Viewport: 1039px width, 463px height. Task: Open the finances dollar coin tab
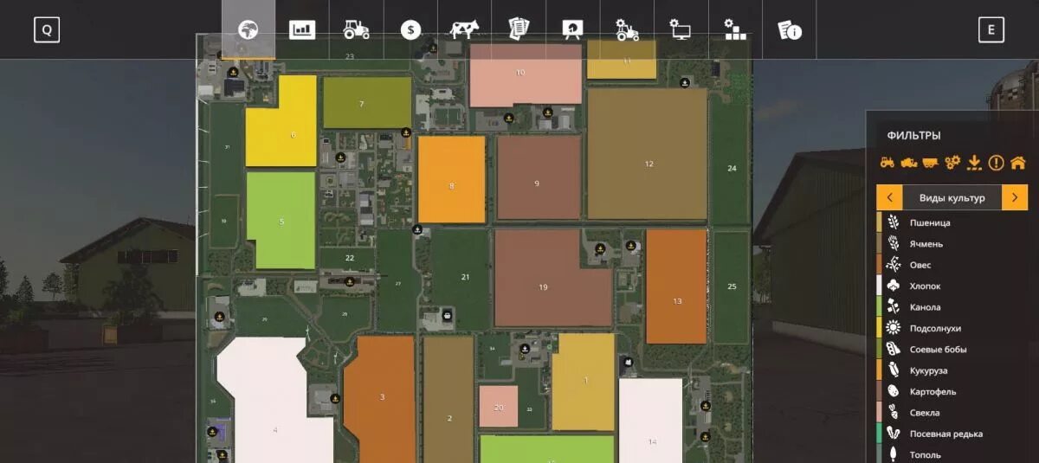coord(410,30)
